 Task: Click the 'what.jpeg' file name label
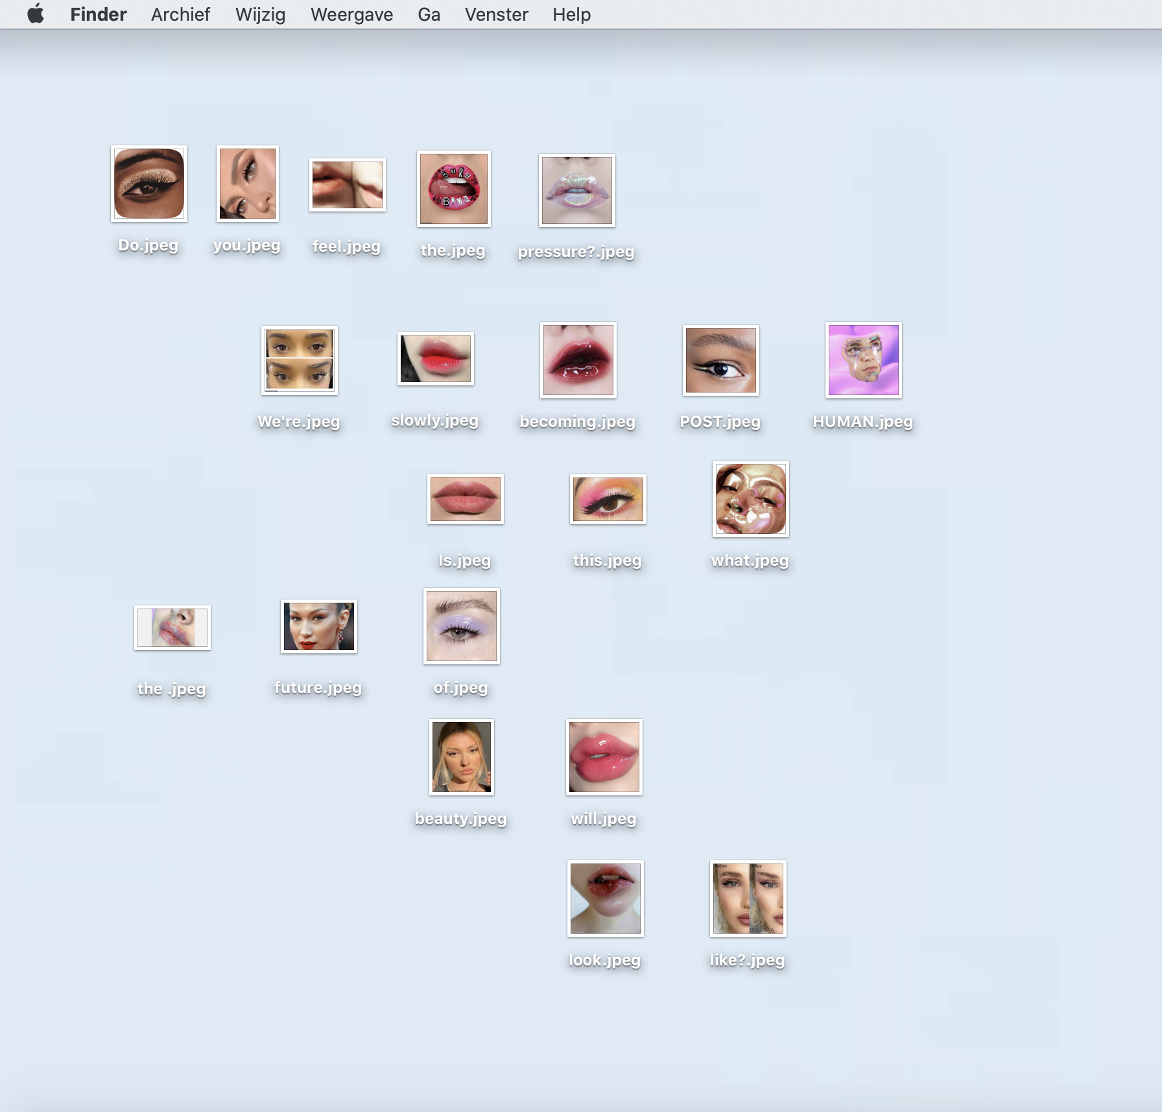pos(750,561)
